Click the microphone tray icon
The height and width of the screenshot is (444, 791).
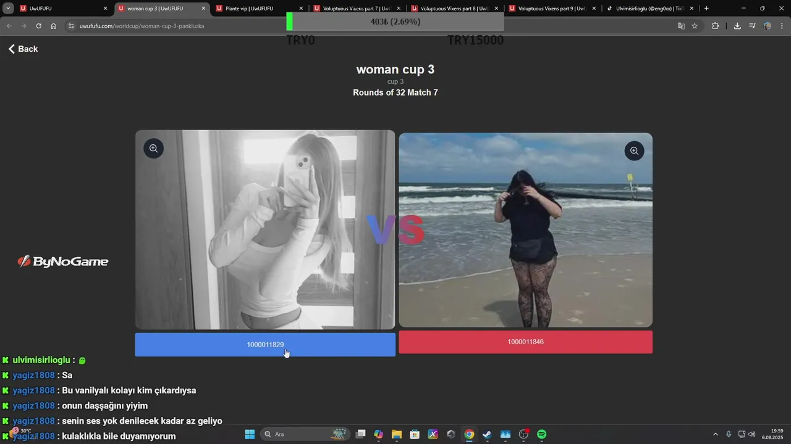[729, 434]
